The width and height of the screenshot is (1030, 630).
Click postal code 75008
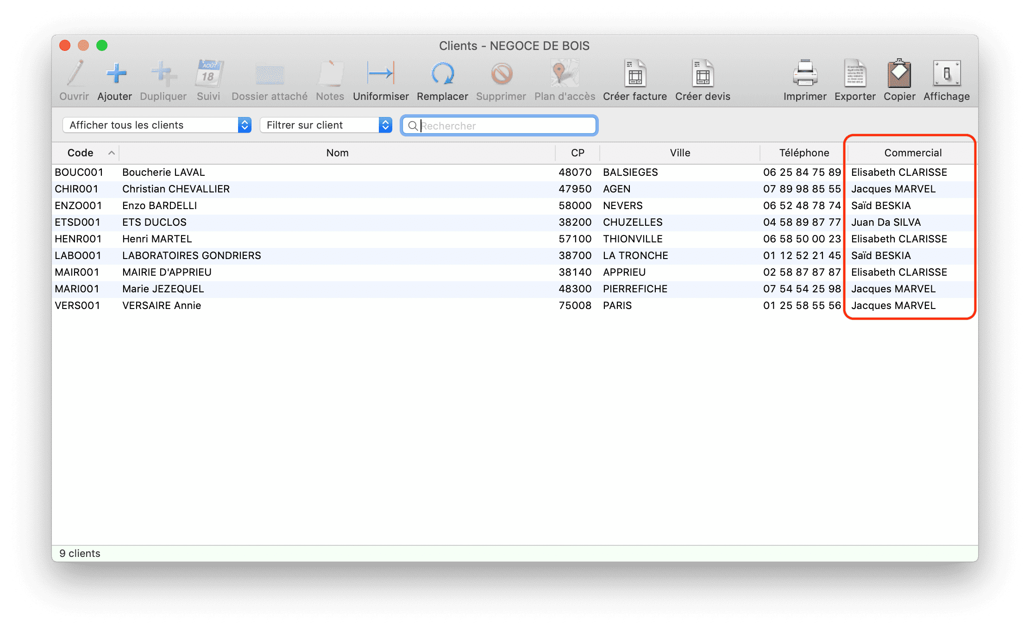coord(575,305)
